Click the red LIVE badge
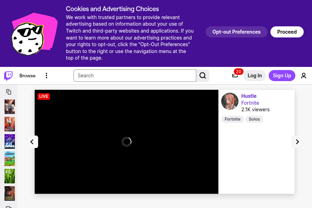Image resolution: width=312 pixels, height=208 pixels. click(44, 96)
